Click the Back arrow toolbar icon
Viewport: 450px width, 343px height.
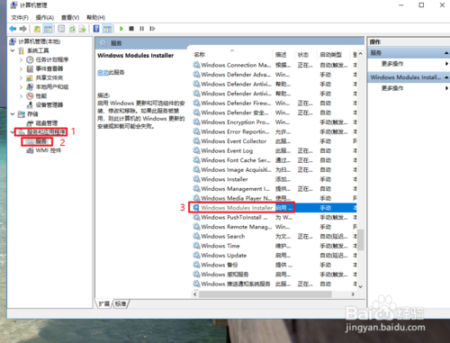[13, 29]
